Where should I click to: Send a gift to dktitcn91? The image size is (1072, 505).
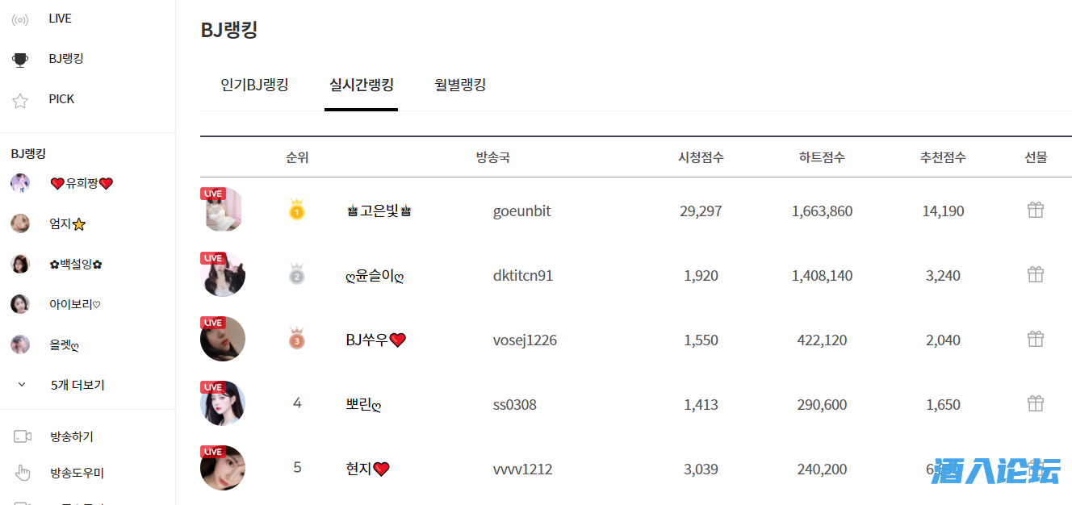point(1036,275)
